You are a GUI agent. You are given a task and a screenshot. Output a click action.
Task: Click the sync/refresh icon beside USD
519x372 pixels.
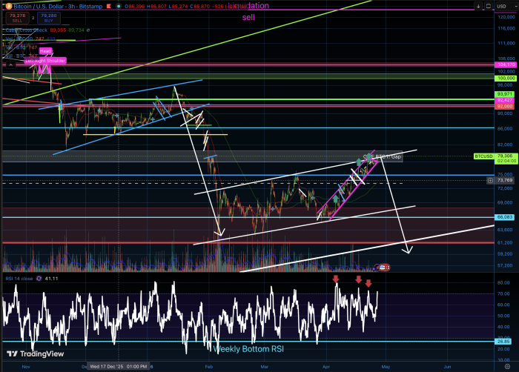coord(487,6)
